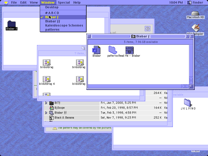
Task: Click scroll left arrow in Blabar ƒ window
Action: pyautogui.click(x=183, y=86)
